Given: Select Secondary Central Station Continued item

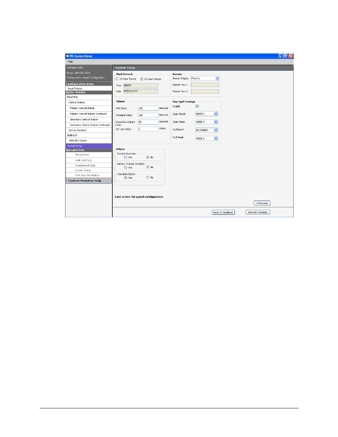Looking at the screenshot, I should [89, 125].
